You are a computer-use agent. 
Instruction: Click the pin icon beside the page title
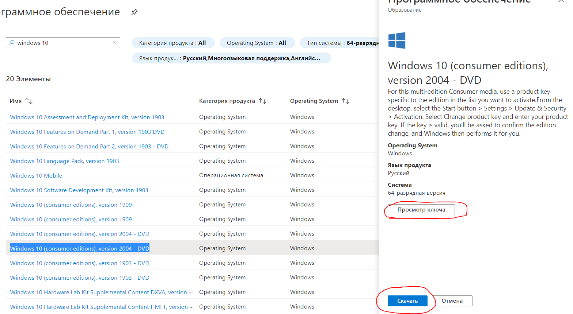pyautogui.click(x=134, y=12)
